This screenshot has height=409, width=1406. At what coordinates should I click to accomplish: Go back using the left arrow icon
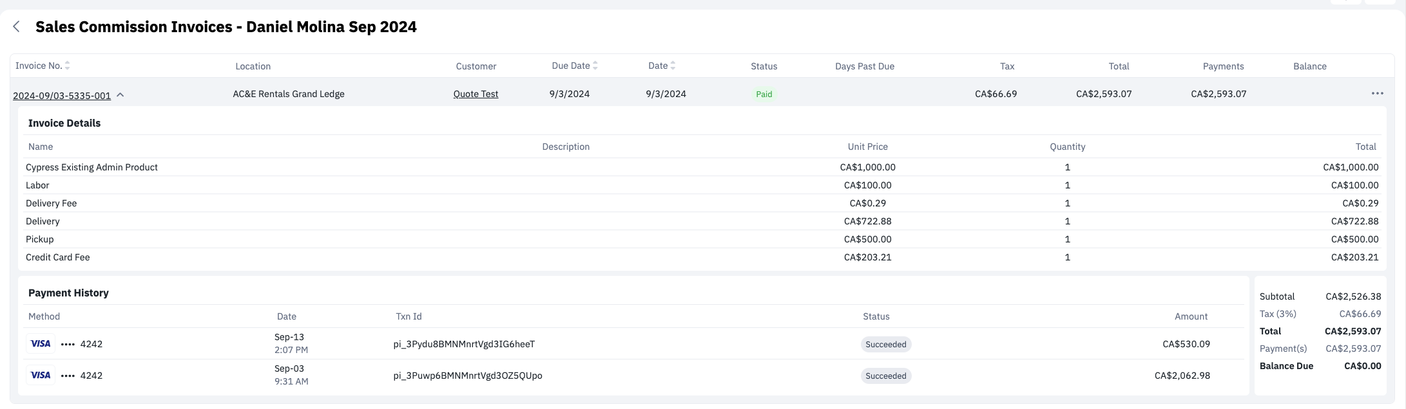tap(17, 26)
